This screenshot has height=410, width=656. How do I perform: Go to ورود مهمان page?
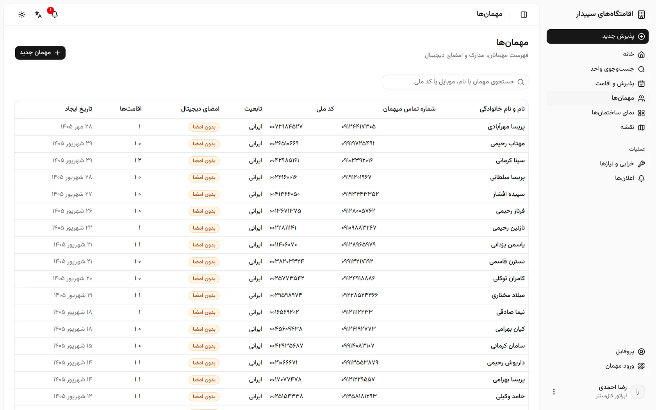(x=597, y=366)
